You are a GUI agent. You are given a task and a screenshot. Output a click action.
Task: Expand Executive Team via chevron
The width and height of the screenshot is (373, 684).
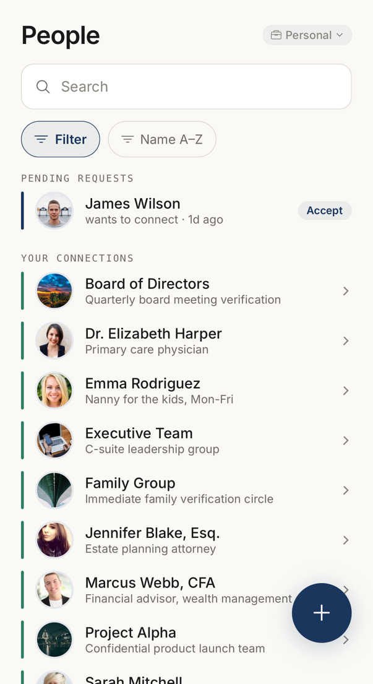[x=346, y=440]
